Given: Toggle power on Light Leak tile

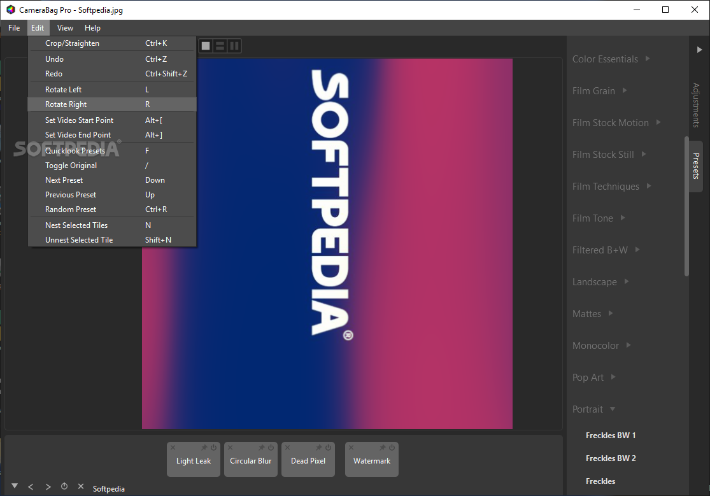Looking at the screenshot, I should point(214,448).
